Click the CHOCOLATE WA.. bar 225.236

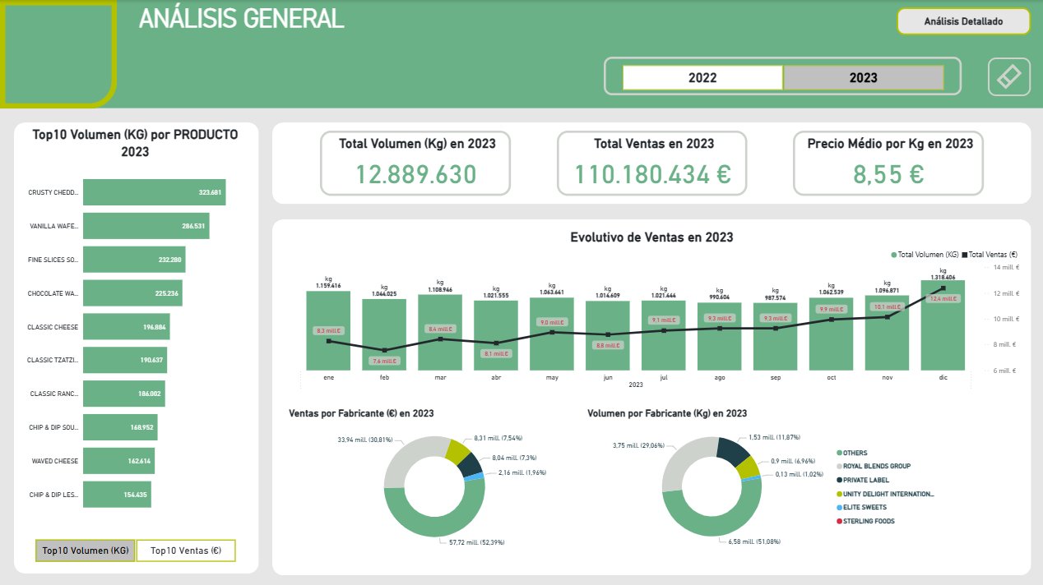132,293
